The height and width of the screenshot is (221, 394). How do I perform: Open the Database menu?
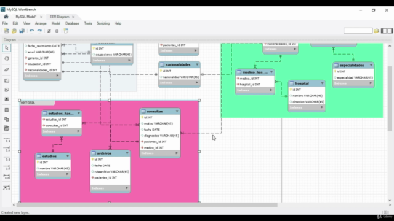(x=72, y=23)
